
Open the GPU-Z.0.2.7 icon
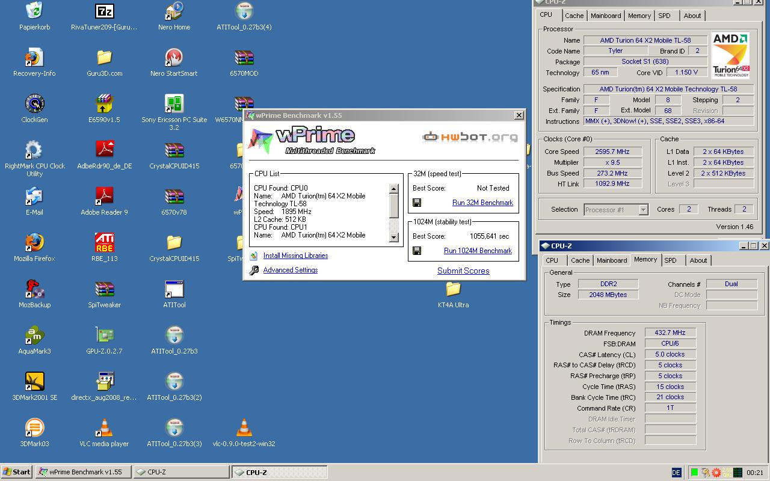(104, 335)
